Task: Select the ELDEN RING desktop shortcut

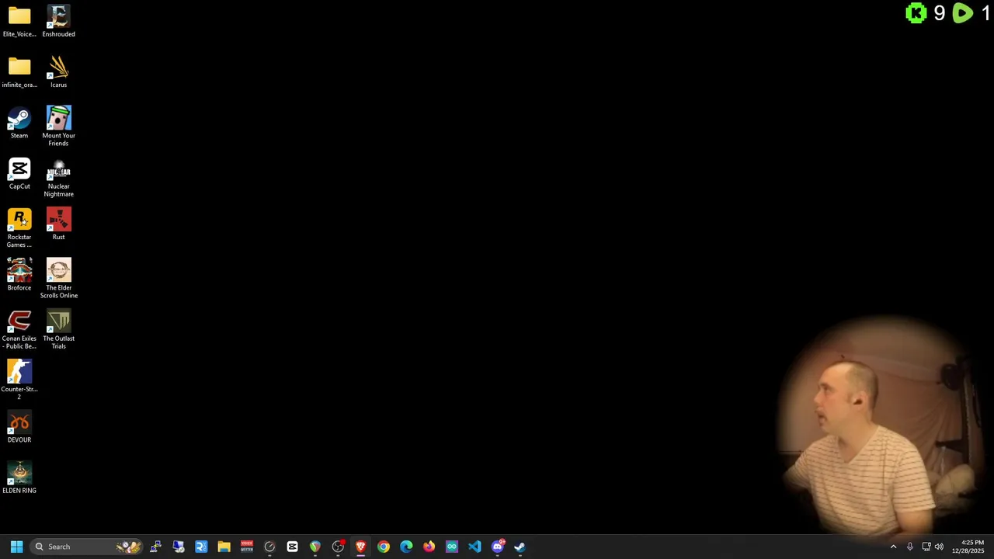Action: tap(19, 477)
